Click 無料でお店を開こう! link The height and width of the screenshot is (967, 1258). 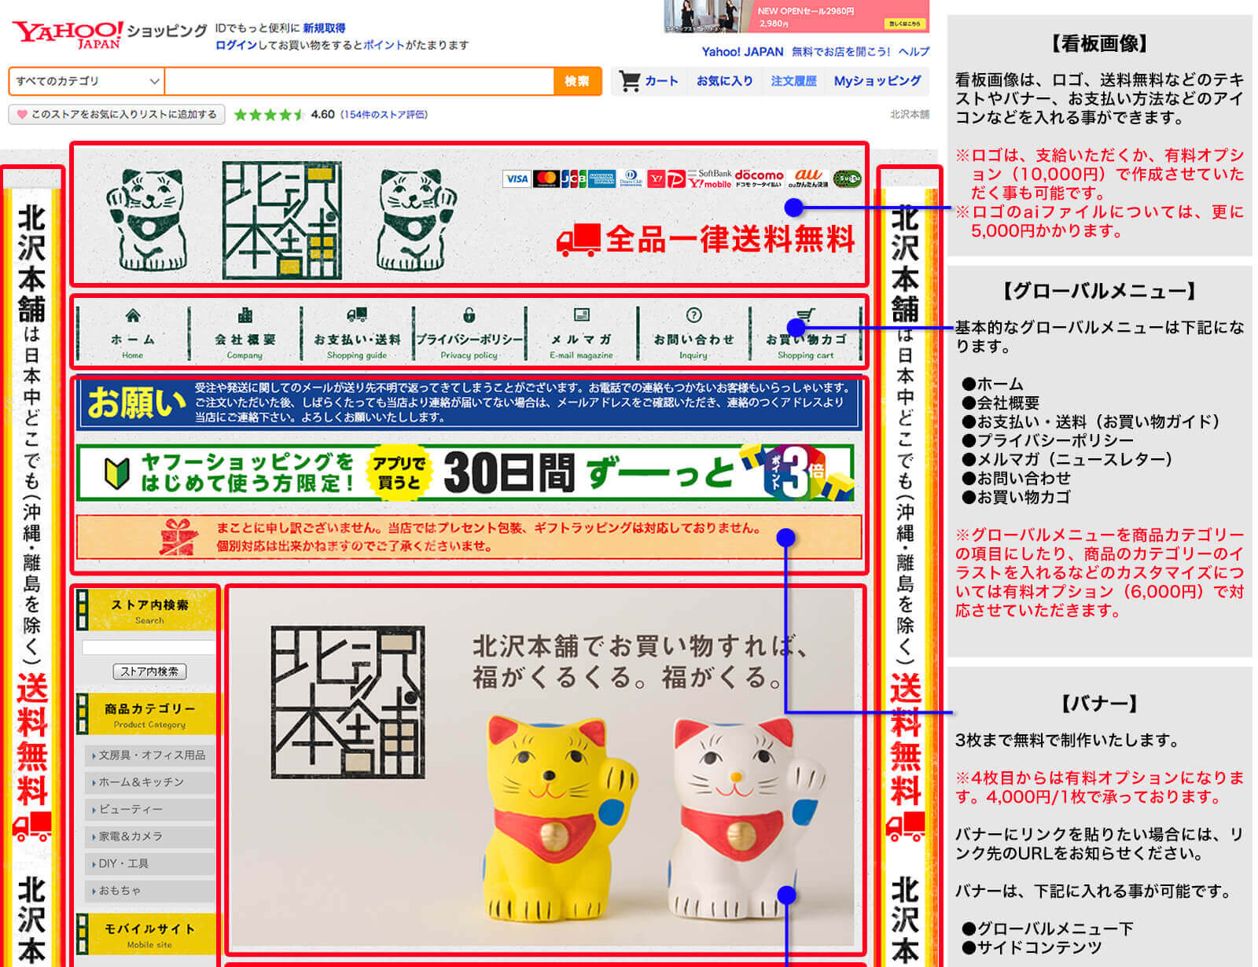841,52
